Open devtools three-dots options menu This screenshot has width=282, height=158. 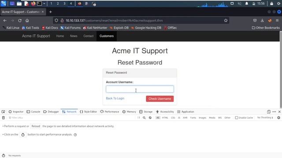(274, 111)
